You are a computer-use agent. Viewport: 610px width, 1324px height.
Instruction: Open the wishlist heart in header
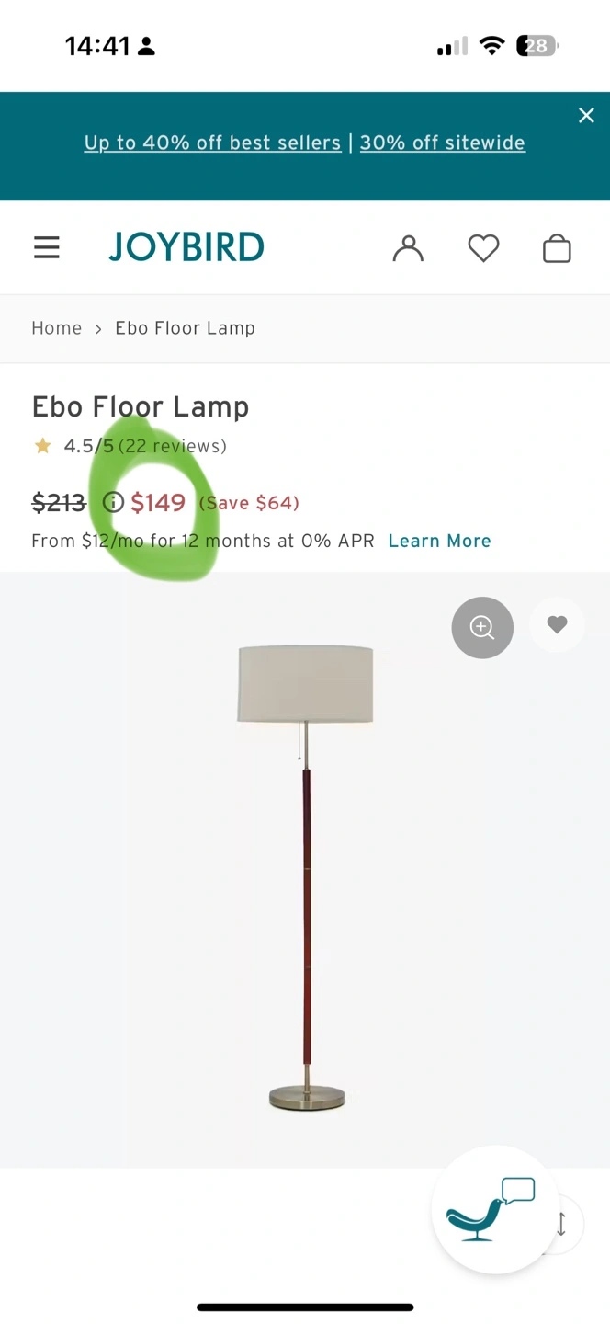pos(483,248)
